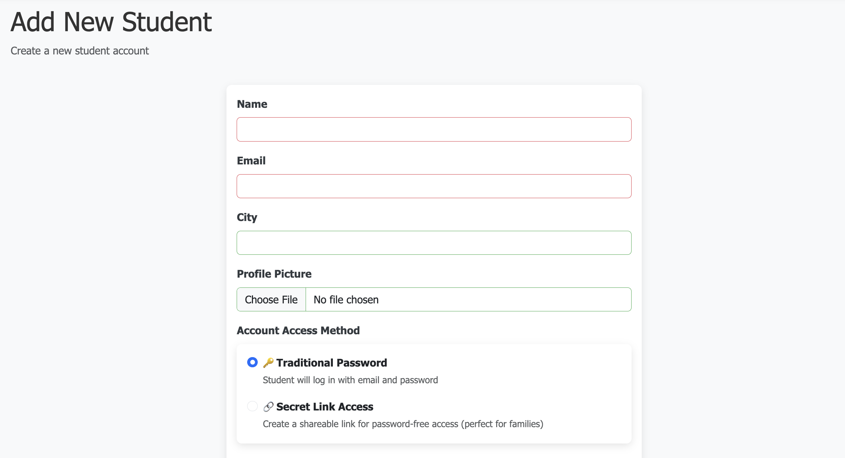This screenshot has width=845, height=458.
Task: Click the Name field label
Action: 252,104
